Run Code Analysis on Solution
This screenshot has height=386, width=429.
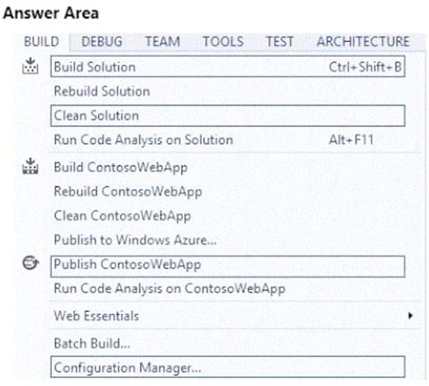coord(144,140)
